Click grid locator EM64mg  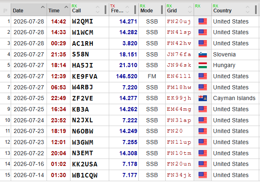[x=179, y=109]
